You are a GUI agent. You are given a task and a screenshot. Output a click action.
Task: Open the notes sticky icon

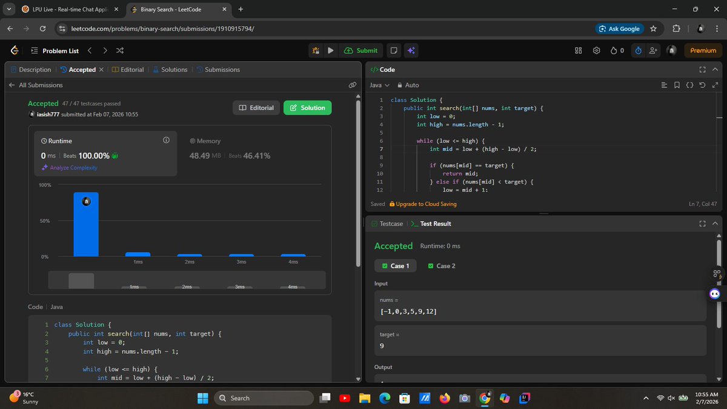(x=394, y=51)
